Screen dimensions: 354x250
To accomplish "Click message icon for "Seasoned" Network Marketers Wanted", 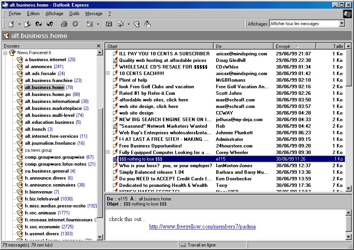I will (115, 126).
